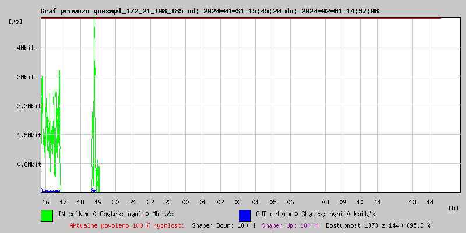The image size is (466, 233).
Task: Click the '02' hour tick label
Action: tap(221, 202)
